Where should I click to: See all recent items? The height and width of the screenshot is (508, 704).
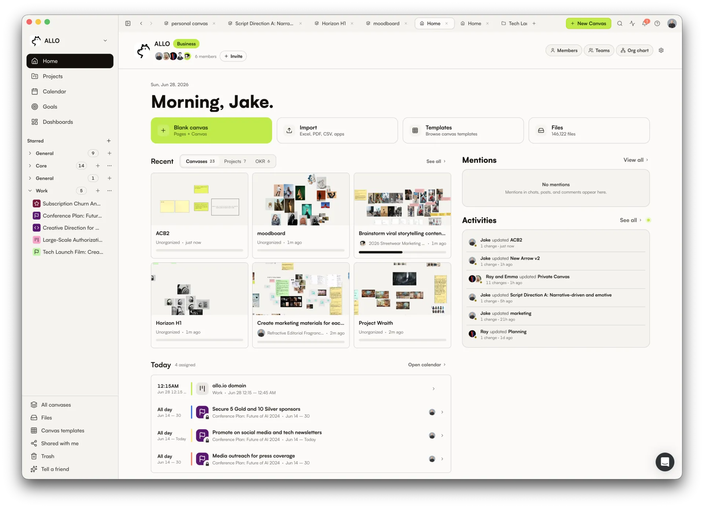click(x=436, y=161)
